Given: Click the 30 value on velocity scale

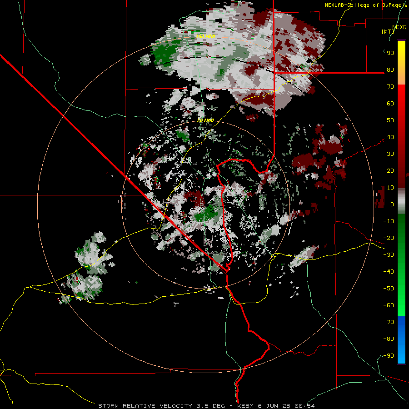Looking at the screenshot, I should tap(390, 154).
